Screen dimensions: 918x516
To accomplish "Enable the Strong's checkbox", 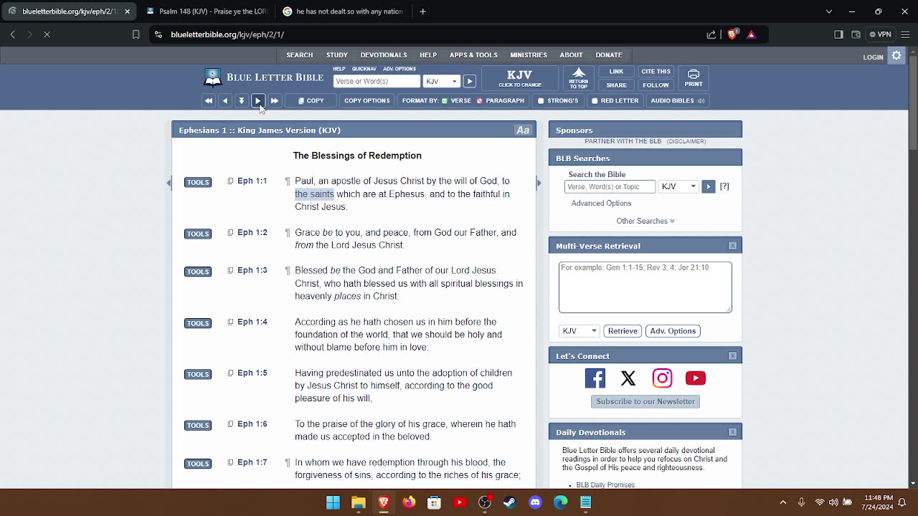I will click(541, 101).
